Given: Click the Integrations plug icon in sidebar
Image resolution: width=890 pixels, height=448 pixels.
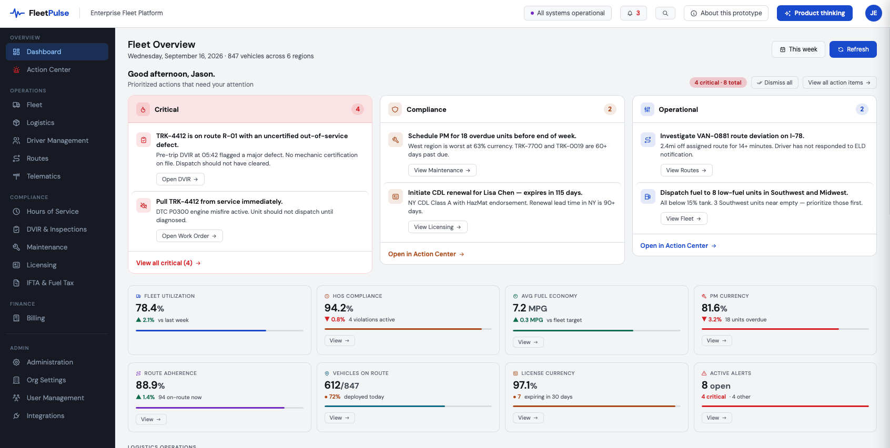Looking at the screenshot, I should [x=16, y=416].
